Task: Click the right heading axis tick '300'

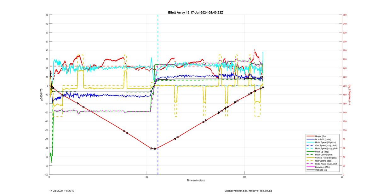Action: [345, 41]
